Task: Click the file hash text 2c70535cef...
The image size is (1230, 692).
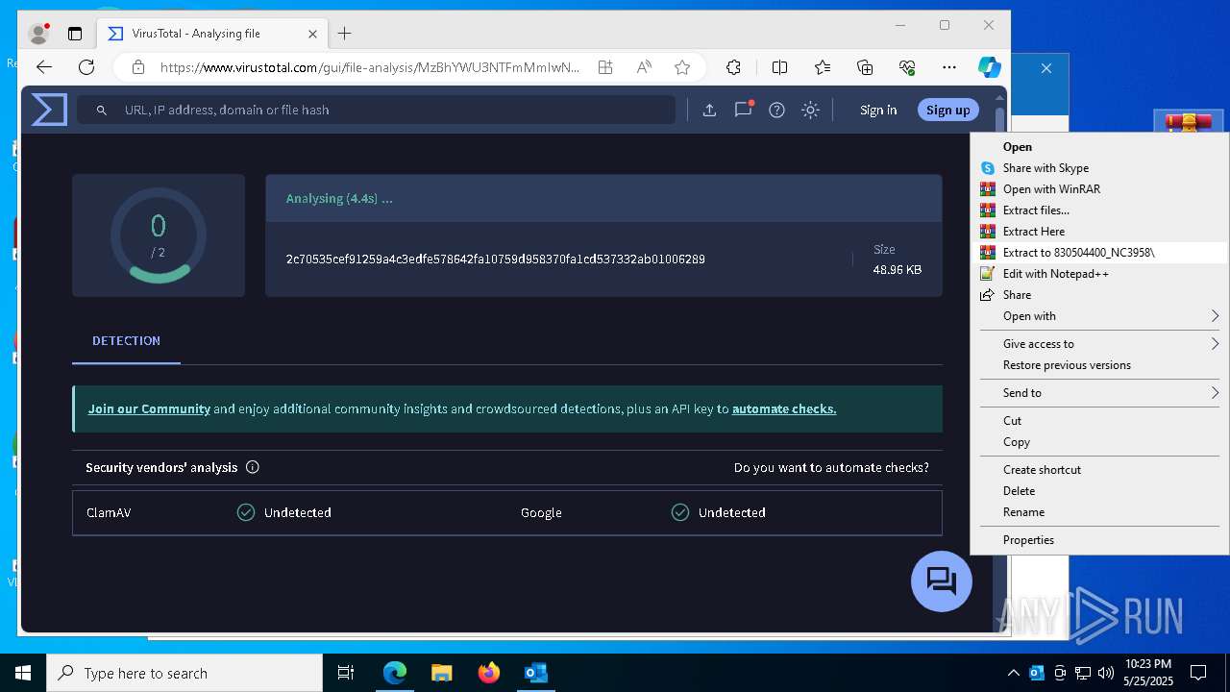Action: click(x=495, y=259)
